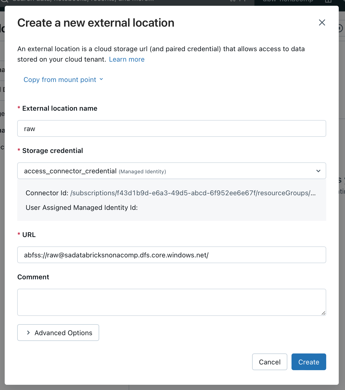Screen dimensions: 345x390
Task: Click the User Assigned Managed Identity text
Action: click(x=82, y=208)
